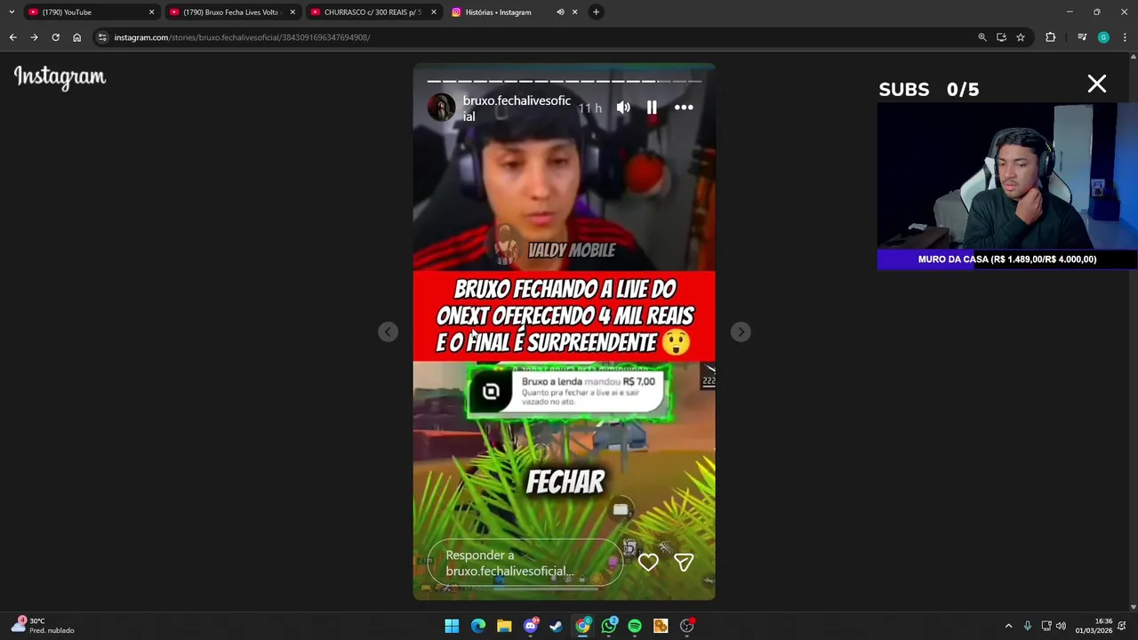Close the '(1790) YouTube' tab
The image size is (1138, 640).
click(x=151, y=12)
